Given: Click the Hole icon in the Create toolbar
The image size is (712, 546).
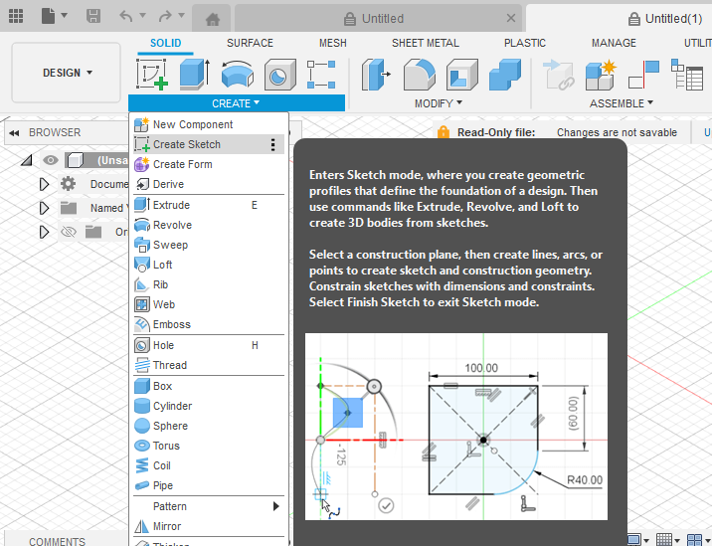Looking at the screenshot, I should pyautogui.click(x=278, y=75).
